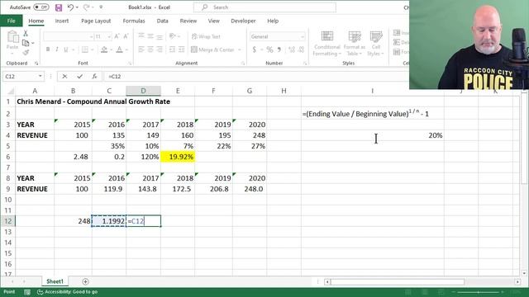The height and width of the screenshot is (297, 529).
Task: Expand Font group dialog launcher
Action: (130, 64)
